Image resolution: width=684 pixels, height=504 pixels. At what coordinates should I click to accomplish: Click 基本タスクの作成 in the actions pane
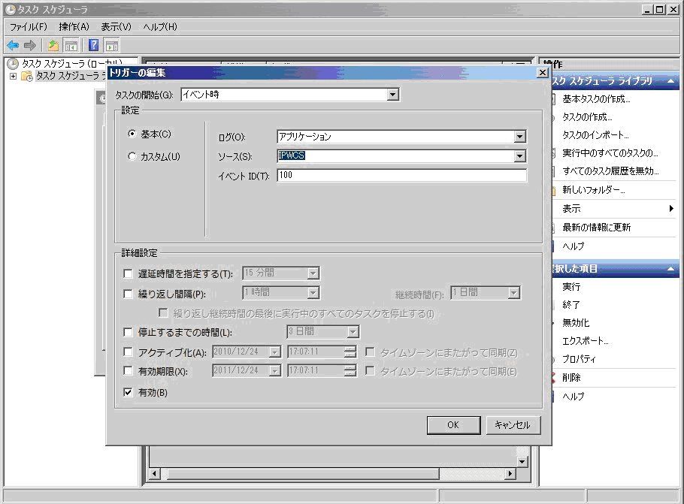[596, 99]
